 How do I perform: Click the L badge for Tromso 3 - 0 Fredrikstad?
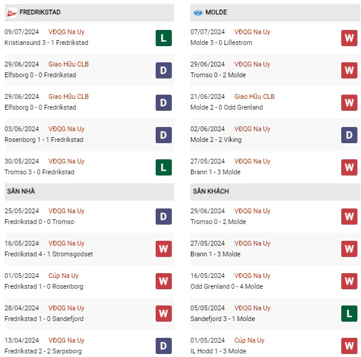click(163, 168)
